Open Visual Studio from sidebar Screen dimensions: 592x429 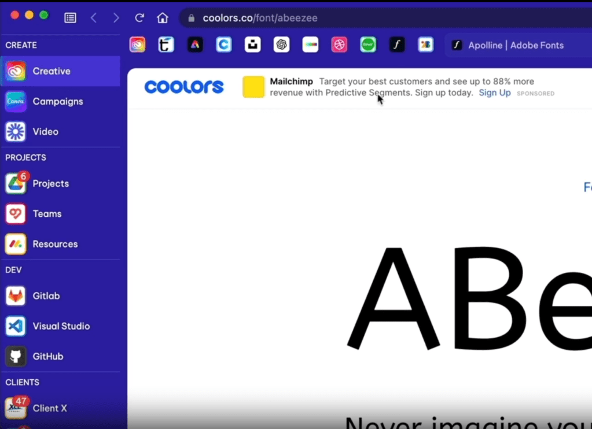coord(61,326)
